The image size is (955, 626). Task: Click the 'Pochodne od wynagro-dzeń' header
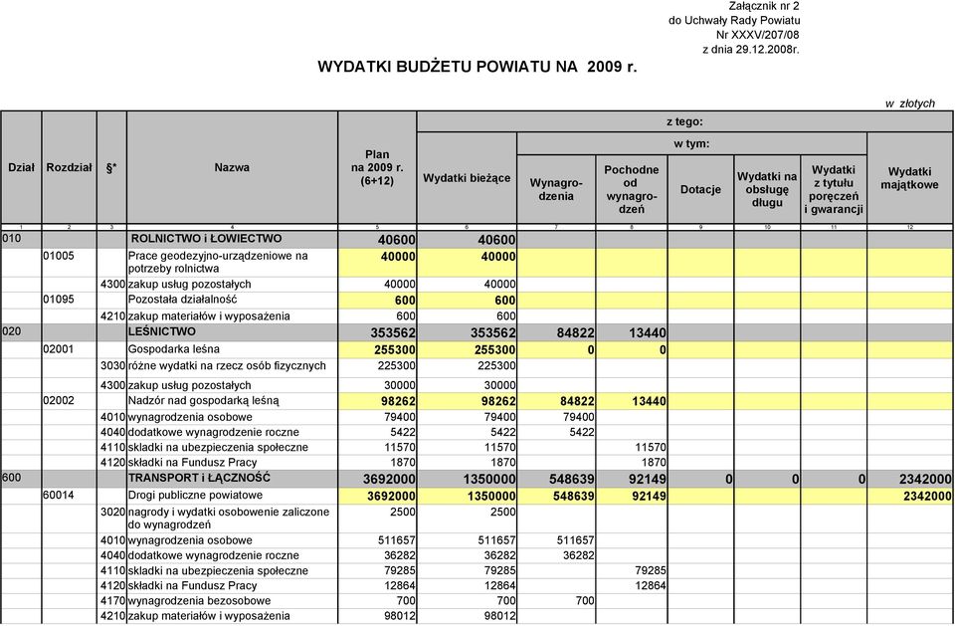coord(632,189)
